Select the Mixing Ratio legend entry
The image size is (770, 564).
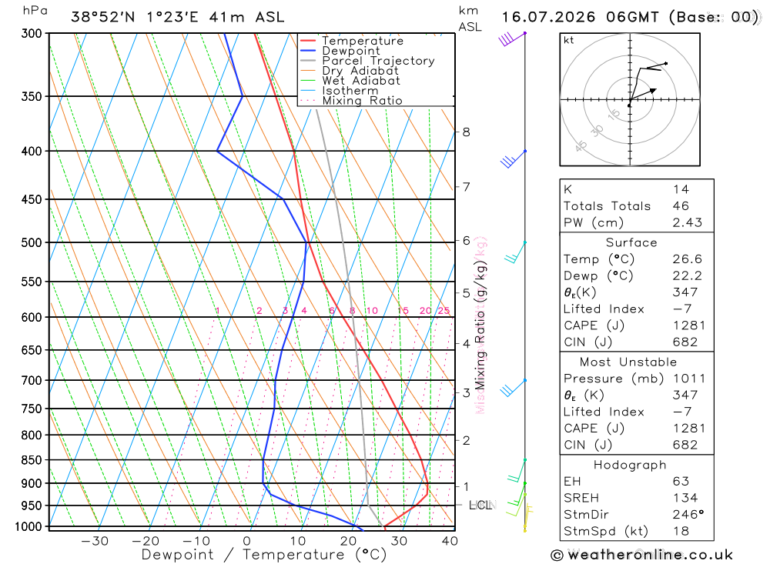pos(362,101)
